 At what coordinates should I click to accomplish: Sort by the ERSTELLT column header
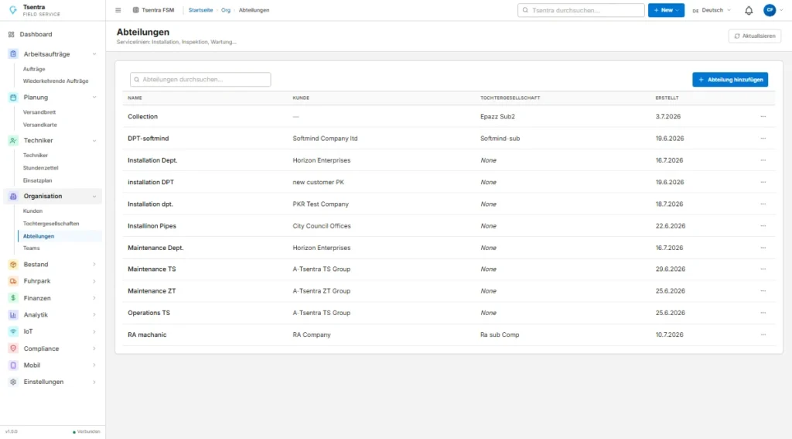click(667, 98)
